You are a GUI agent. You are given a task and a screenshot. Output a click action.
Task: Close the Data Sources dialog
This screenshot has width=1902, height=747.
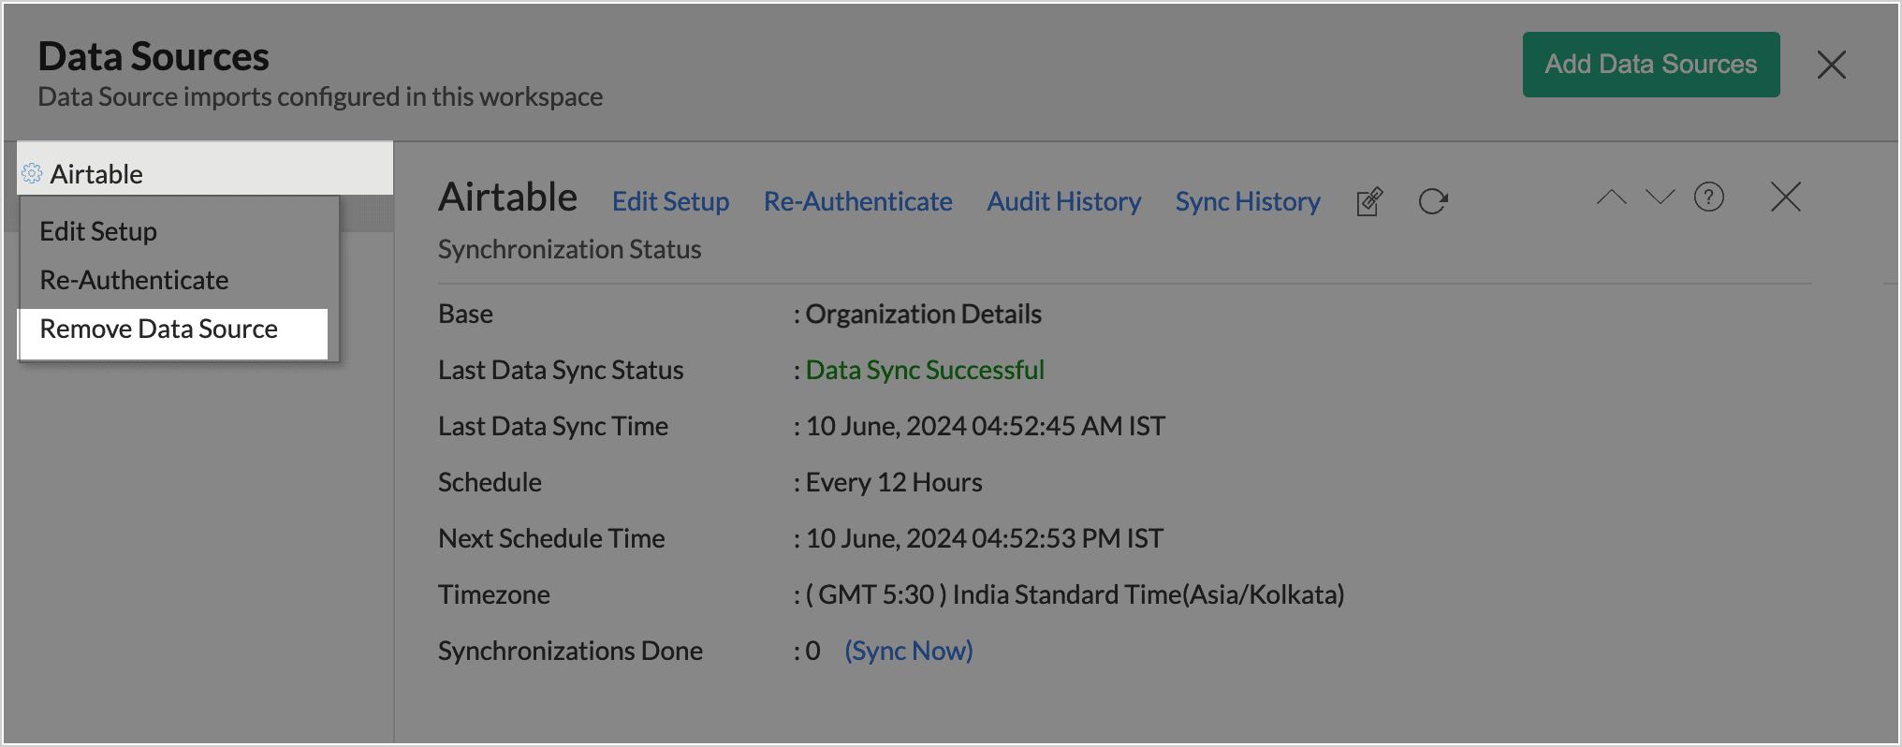1831,65
